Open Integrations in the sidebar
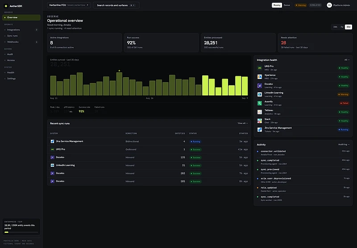 point(21,30)
